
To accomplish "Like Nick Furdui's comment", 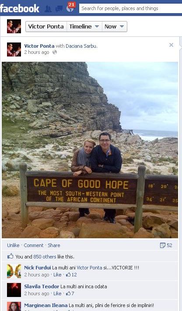I will point(57,275).
